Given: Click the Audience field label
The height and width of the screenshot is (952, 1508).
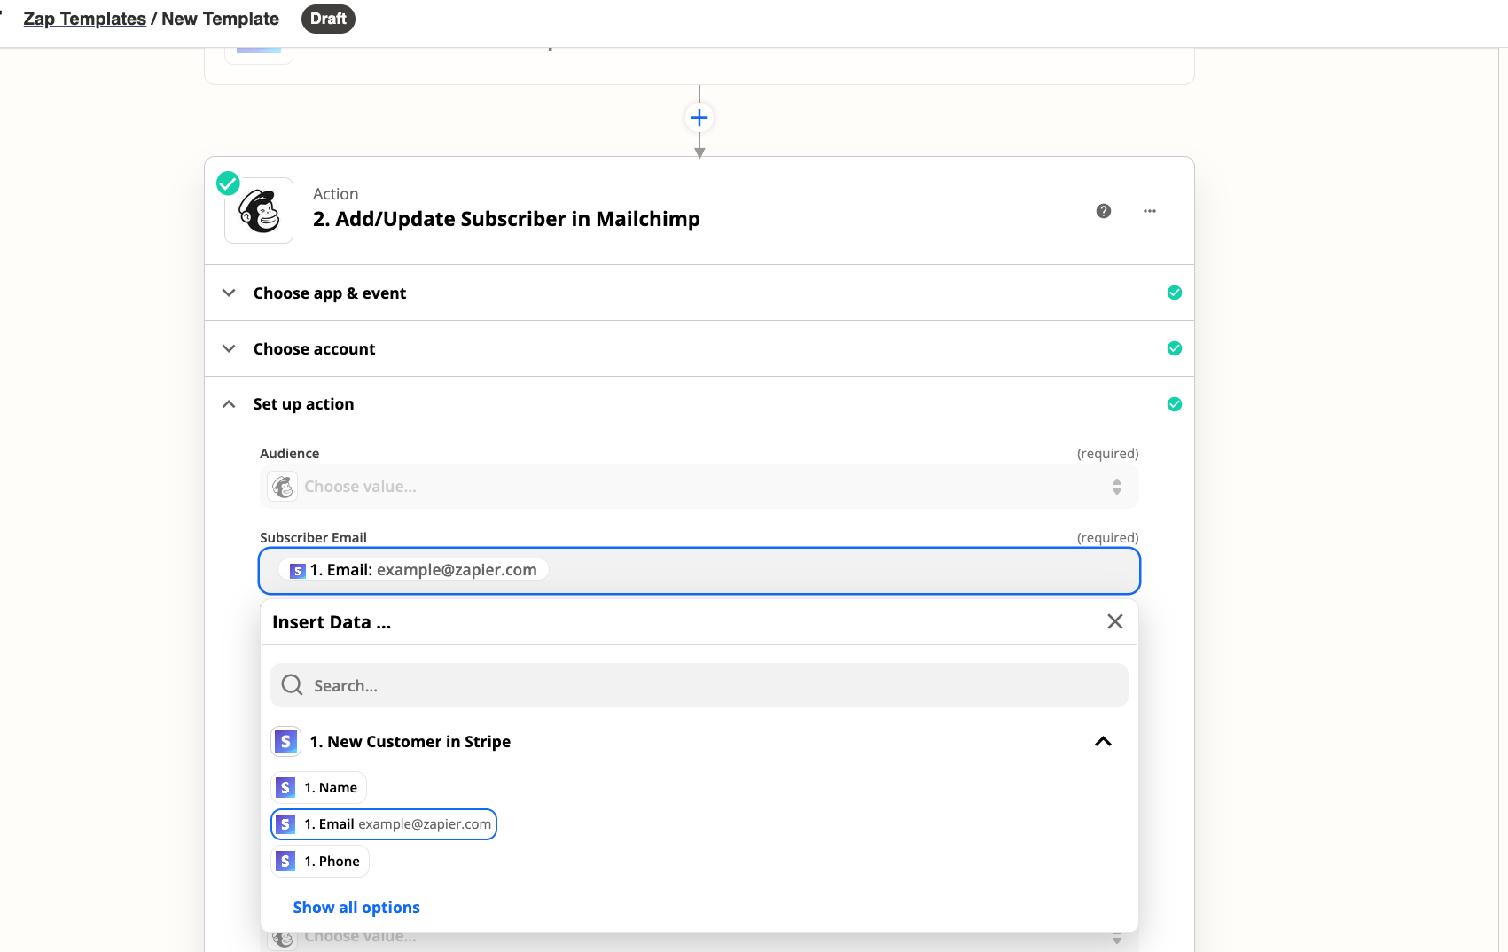Looking at the screenshot, I should pos(289,453).
